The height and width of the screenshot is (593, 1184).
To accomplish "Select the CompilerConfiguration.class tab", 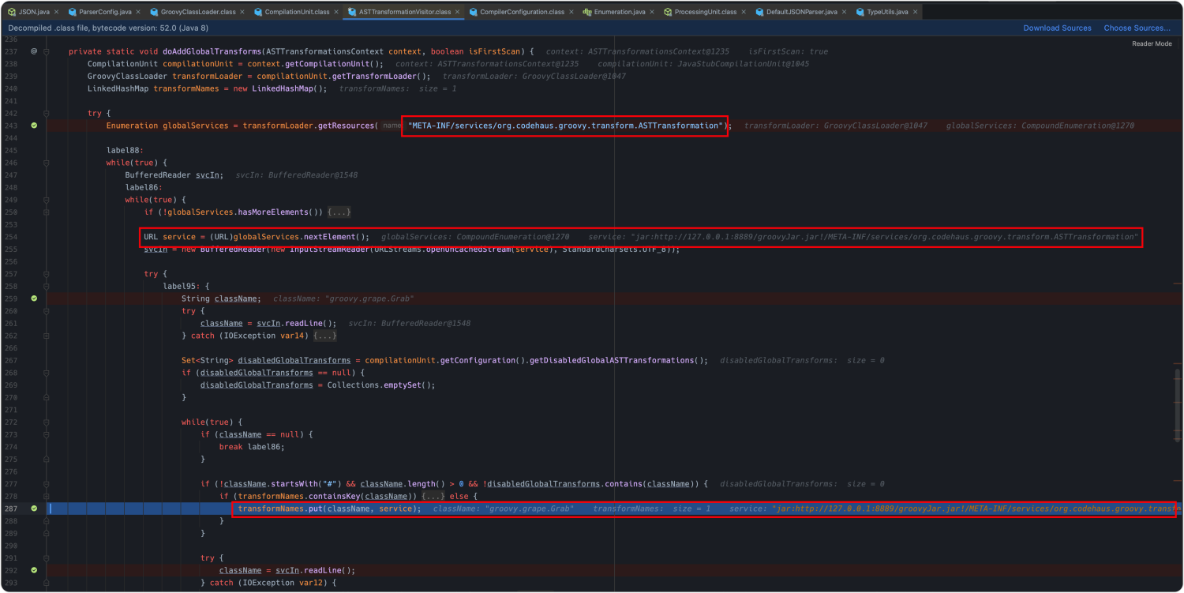I will pyautogui.click(x=522, y=13).
